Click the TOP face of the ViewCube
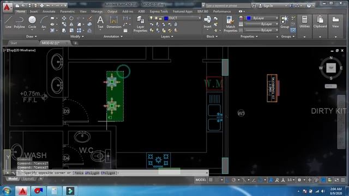Image resolution: width=349 pixels, height=196 pixels. click(331, 68)
